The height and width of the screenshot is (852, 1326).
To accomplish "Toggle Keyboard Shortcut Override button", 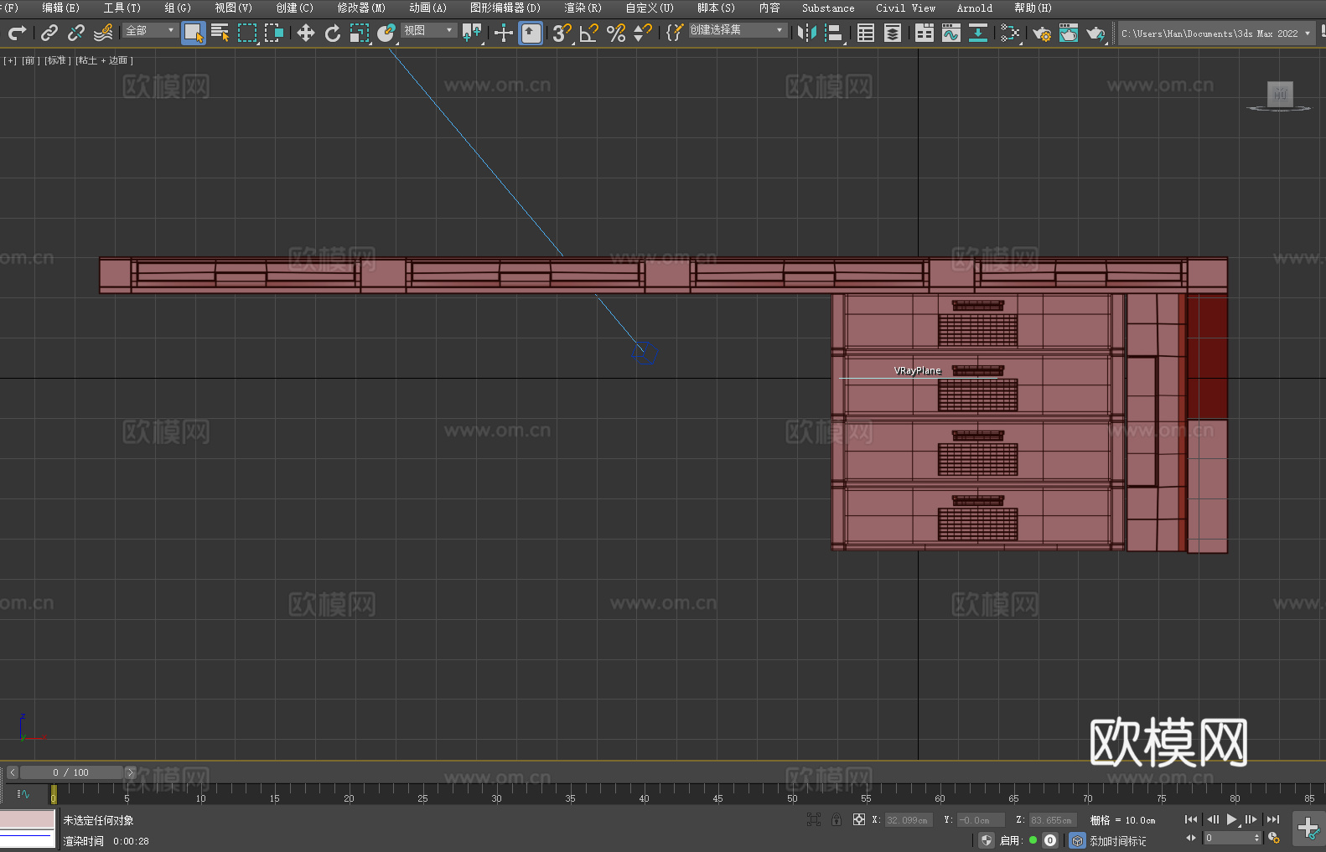I will point(531,33).
